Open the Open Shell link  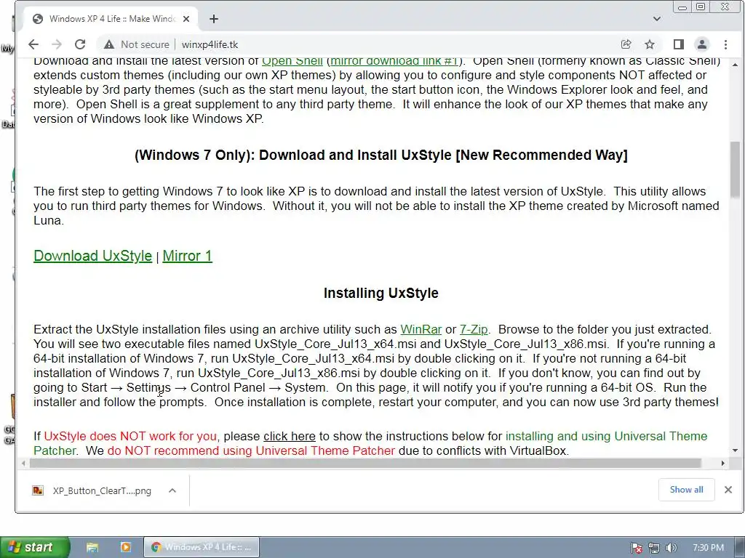coord(292,61)
